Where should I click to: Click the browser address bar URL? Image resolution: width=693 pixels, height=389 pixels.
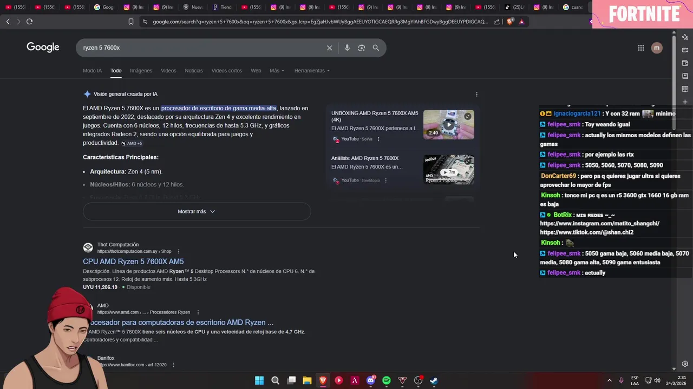pos(320,22)
